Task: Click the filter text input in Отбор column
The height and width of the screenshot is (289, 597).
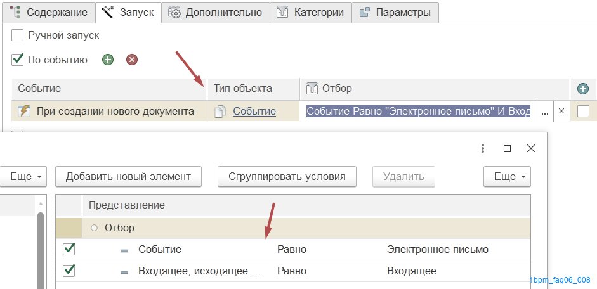Action: [417, 112]
